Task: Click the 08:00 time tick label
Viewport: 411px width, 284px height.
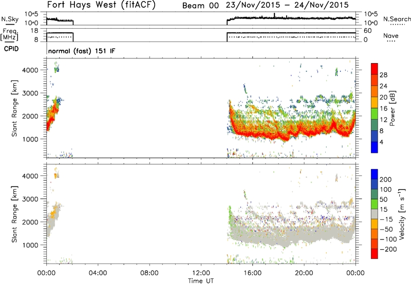Action: [150, 273]
